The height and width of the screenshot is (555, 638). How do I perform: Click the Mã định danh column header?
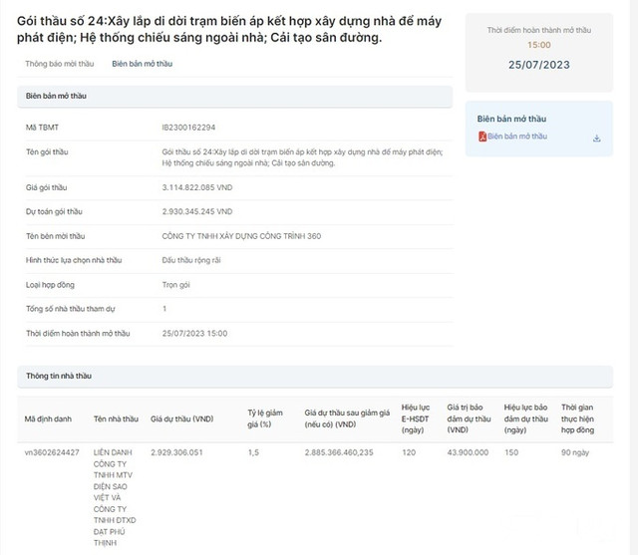coord(47,420)
